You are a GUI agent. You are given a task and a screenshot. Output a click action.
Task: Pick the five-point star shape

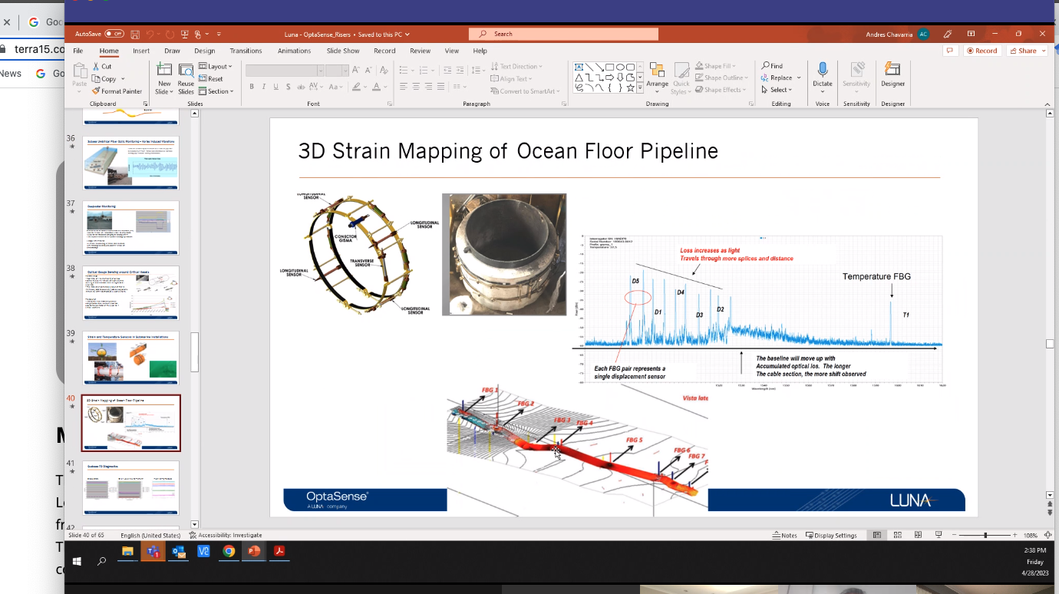(x=630, y=88)
